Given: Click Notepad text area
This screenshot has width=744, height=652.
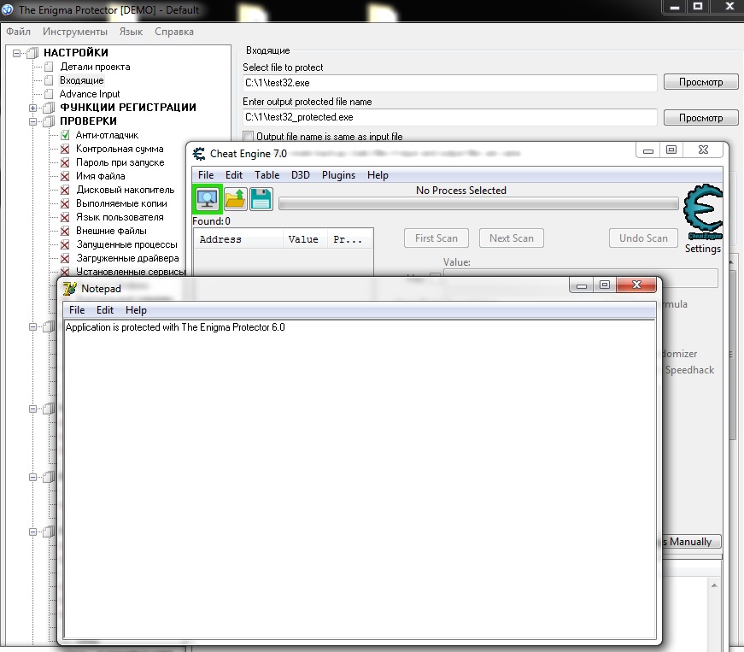Looking at the screenshot, I should (x=360, y=479).
